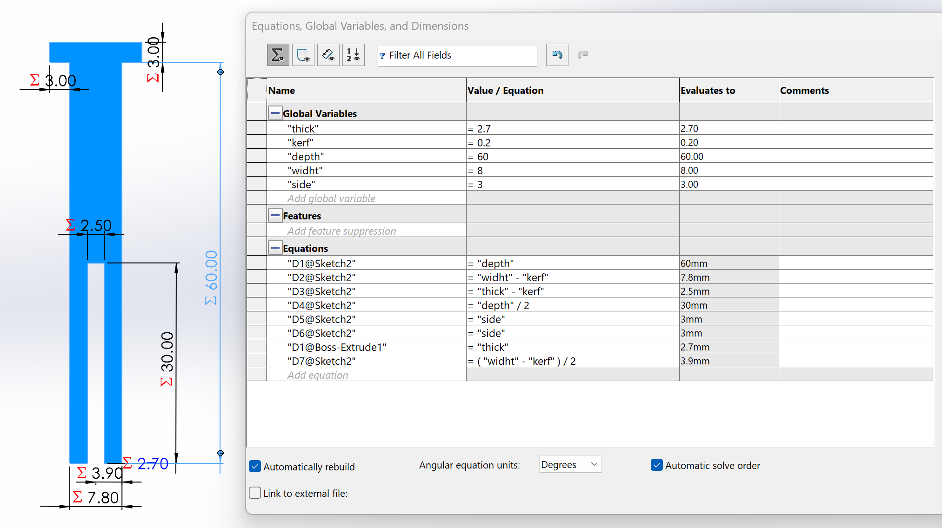Click the red sigma beside 2.50 dimension
The image size is (942, 528).
coord(70,225)
